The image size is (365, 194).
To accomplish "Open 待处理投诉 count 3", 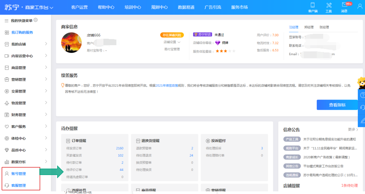I will [262, 148].
